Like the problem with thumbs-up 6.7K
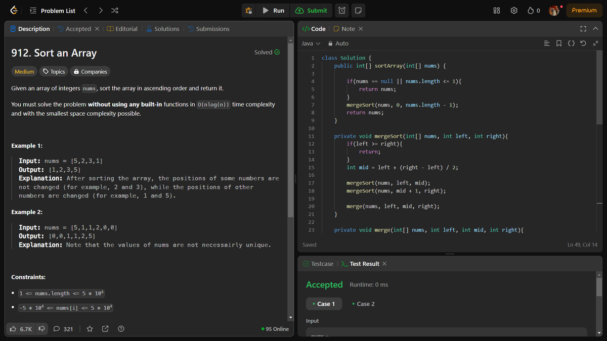 [x=21, y=329]
